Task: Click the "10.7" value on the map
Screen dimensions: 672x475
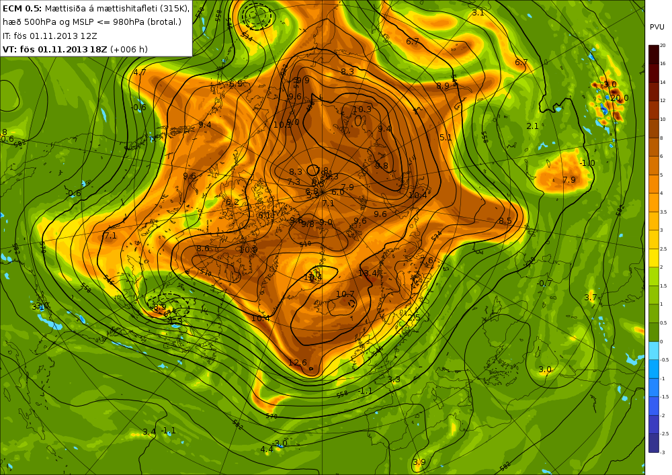Action: [345, 294]
